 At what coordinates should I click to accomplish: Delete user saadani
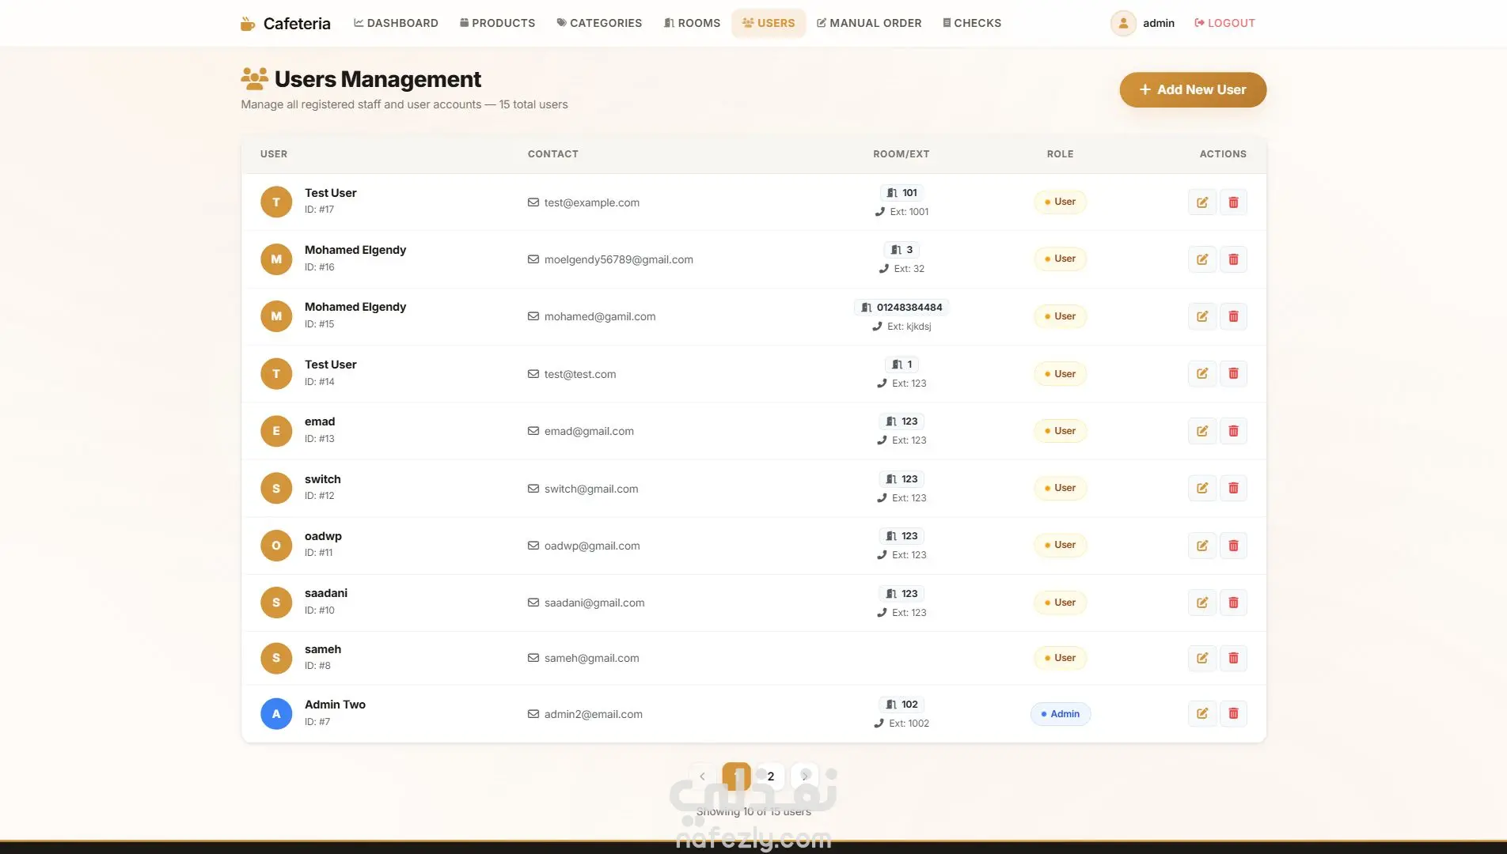(1233, 603)
